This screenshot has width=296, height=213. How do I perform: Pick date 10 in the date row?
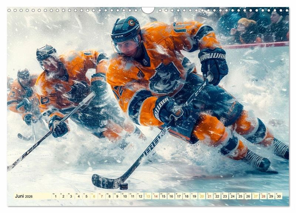pyautogui.click(x=125, y=196)
